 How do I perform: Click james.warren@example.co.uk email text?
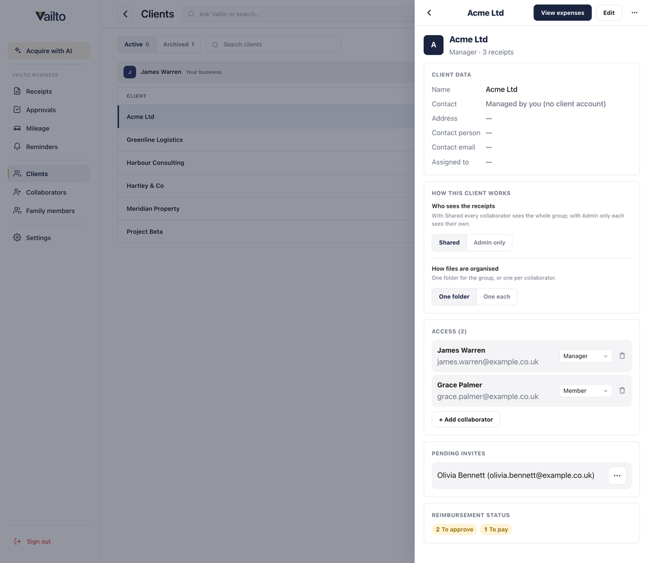(x=487, y=362)
